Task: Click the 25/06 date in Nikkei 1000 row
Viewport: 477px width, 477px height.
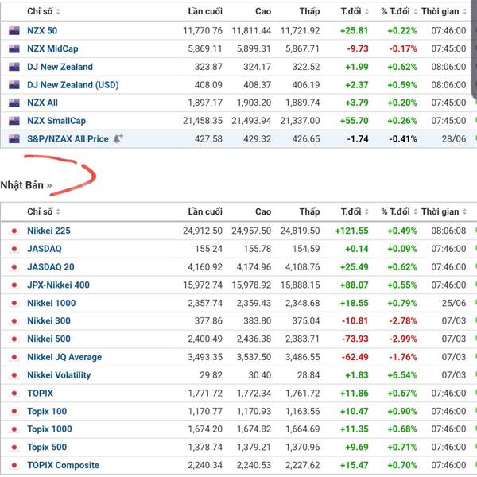Action: point(454,303)
